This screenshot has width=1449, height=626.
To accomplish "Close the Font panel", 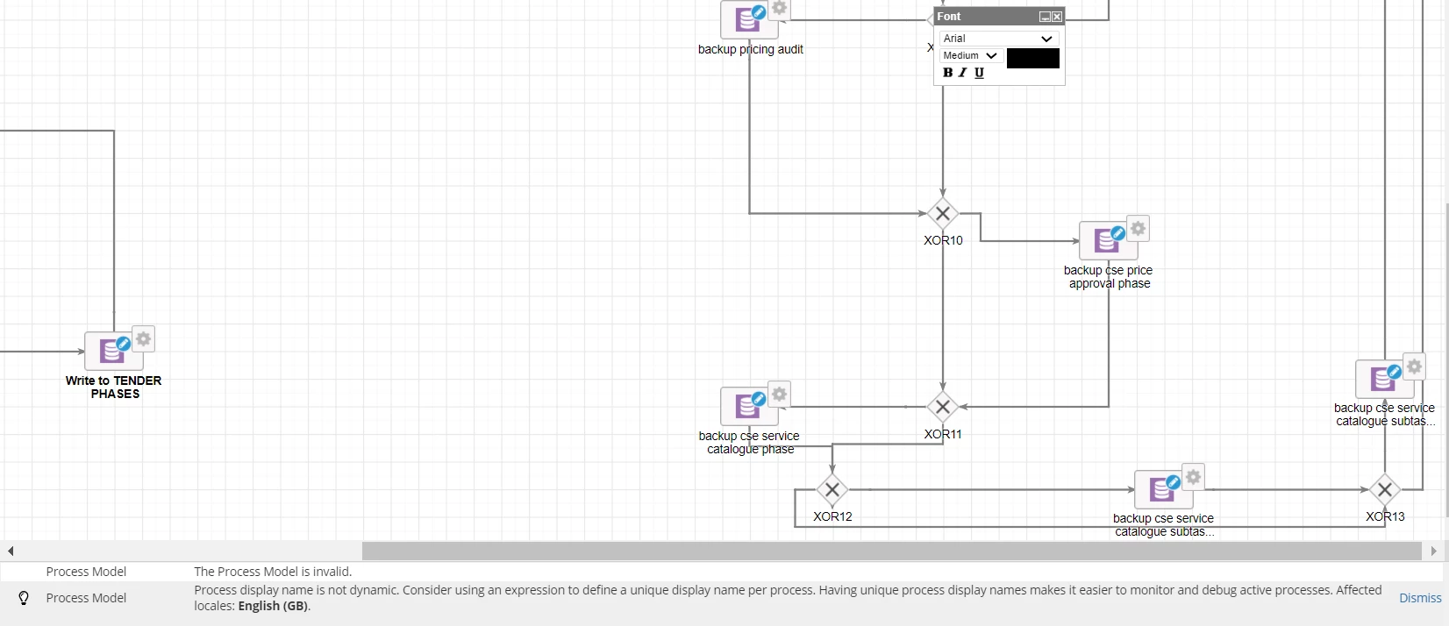I will pos(1057,17).
